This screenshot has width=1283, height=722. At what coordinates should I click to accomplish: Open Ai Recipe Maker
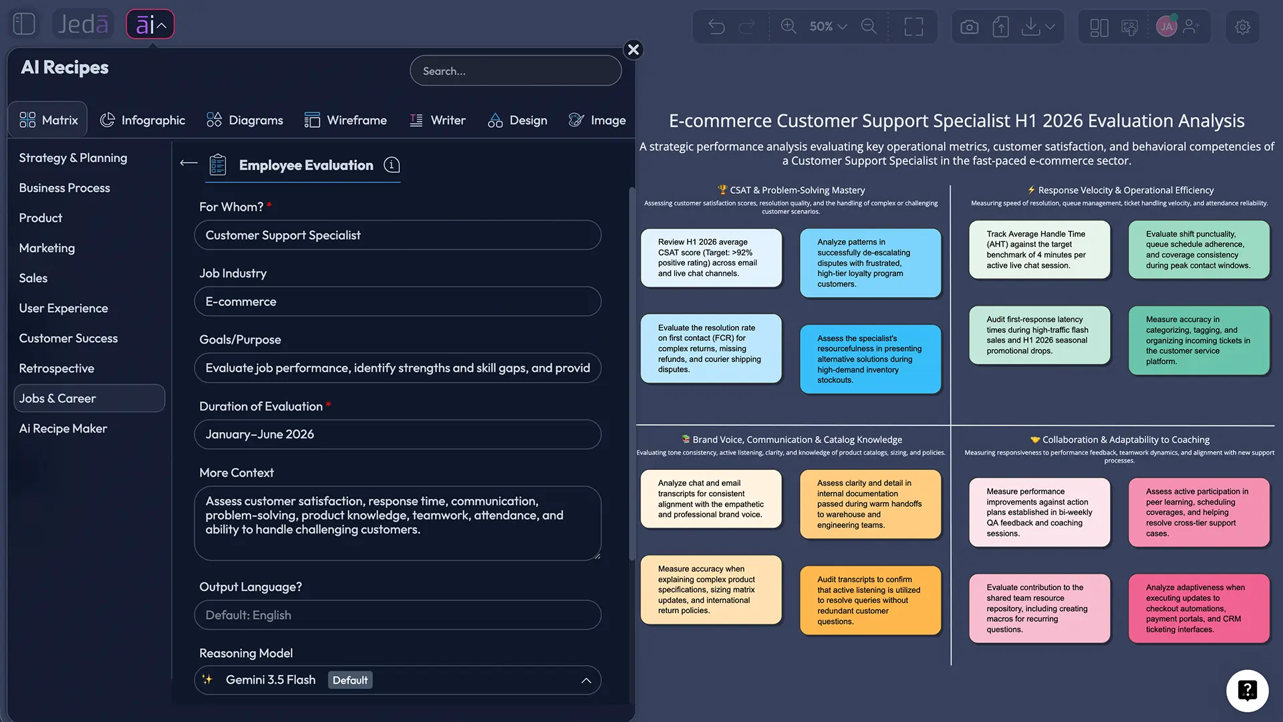tap(63, 429)
